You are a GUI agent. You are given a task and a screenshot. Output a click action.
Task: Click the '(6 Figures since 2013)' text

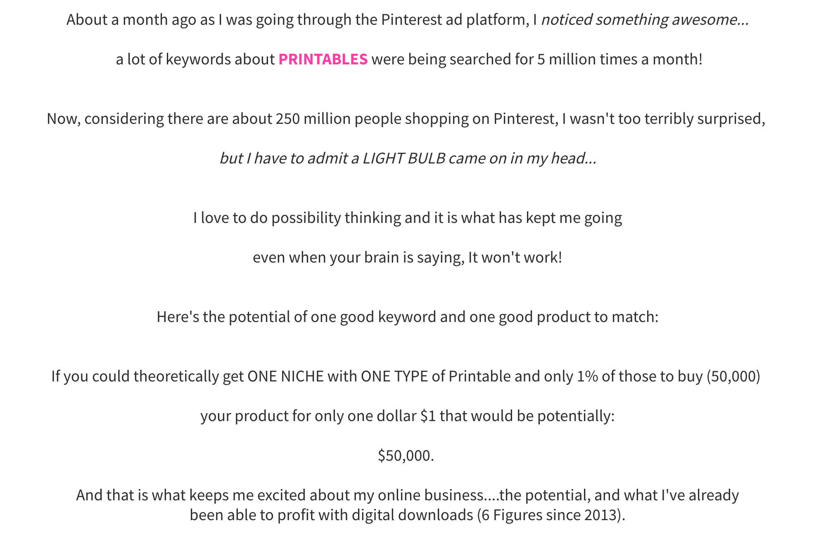coord(551,515)
